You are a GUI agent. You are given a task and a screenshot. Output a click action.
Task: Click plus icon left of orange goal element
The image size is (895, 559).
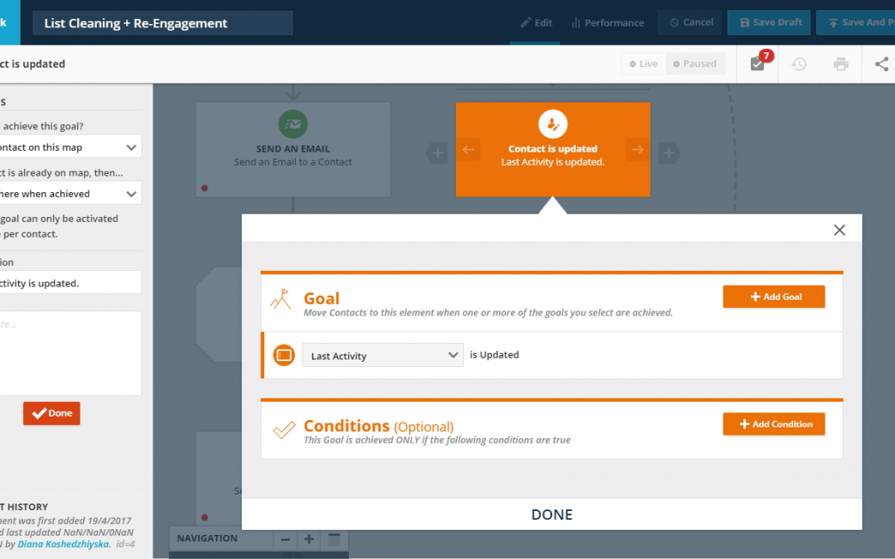[438, 152]
